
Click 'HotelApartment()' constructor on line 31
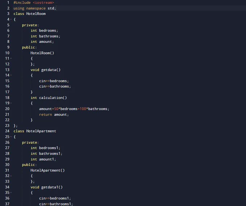click(x=47, y=171)
